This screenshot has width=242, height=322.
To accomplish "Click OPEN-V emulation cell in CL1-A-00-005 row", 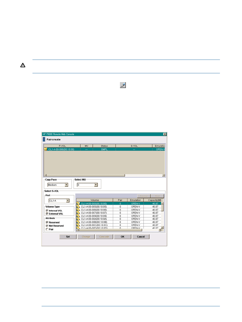I will [x=135, y=207].
